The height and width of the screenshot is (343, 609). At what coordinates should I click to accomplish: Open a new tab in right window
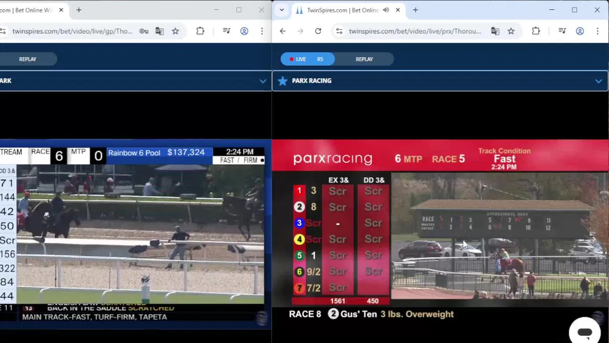(x=416, y=10)
